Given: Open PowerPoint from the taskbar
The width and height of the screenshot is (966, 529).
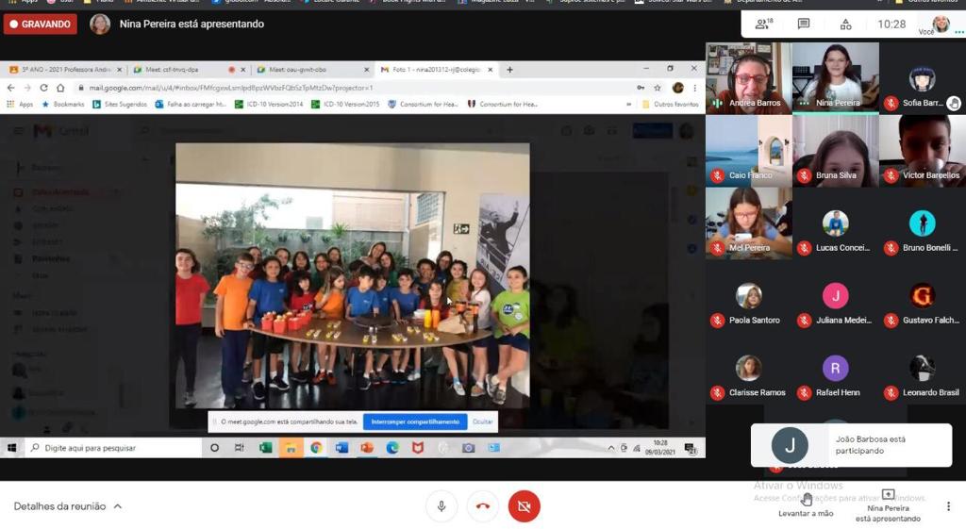Looking at the screenshot, I should coord(367,448).
